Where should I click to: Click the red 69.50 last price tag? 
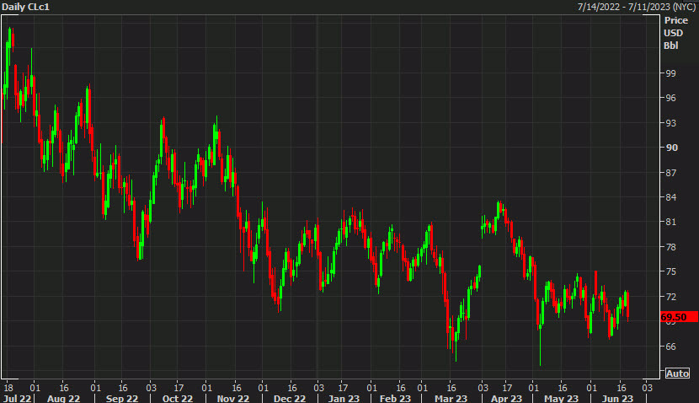(679, 317)
